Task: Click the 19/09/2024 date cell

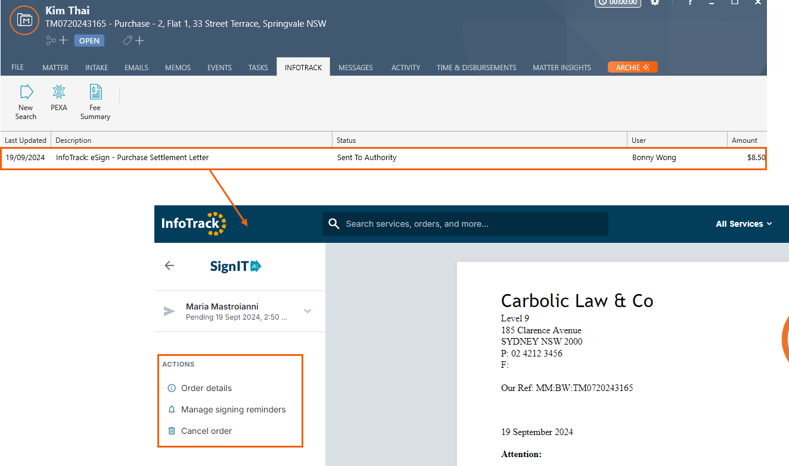Action: [x=25, y=158]
